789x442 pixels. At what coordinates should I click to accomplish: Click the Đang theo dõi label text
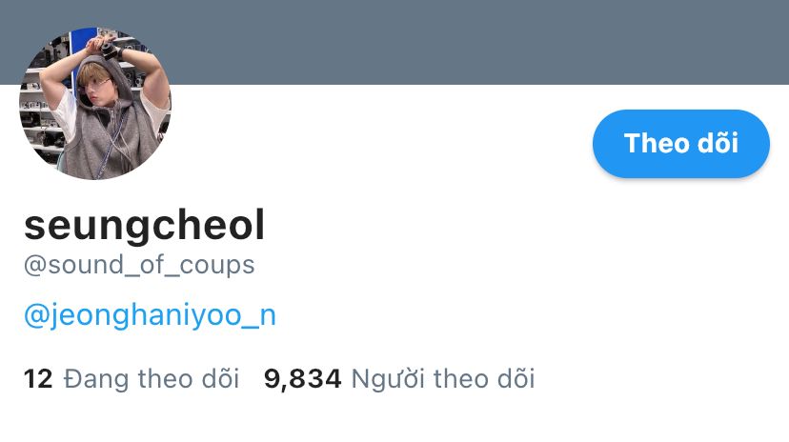pos(152,378)
